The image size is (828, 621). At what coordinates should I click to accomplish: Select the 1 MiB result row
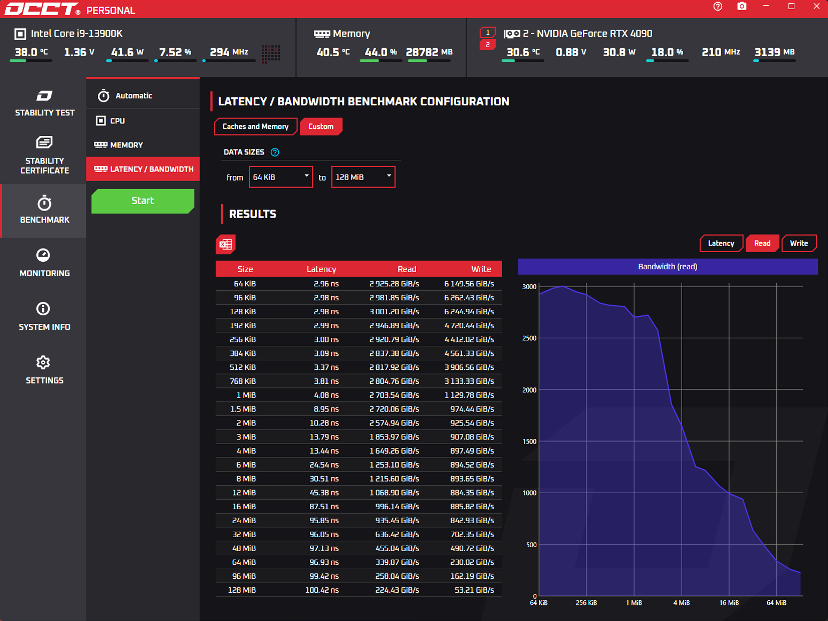358,395
